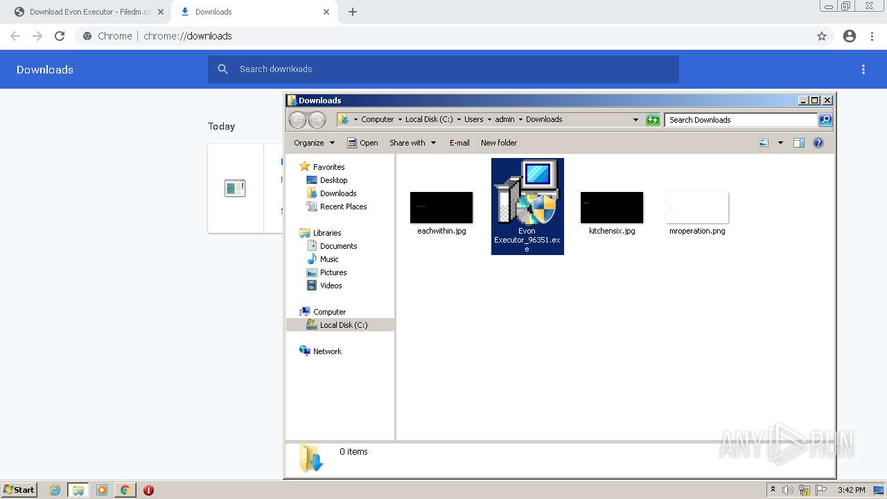Click New folder button
887x499 pixels.
[499, 143]
